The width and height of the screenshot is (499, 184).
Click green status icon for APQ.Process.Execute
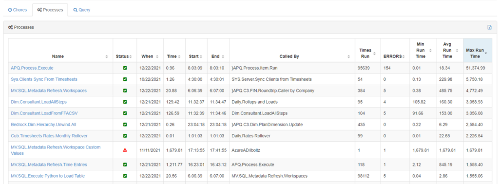pos(125,68)
